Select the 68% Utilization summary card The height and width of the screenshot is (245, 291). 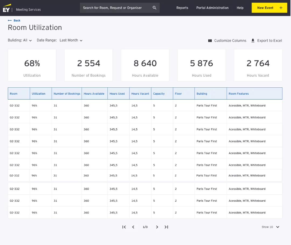click(x=32, y=65)
